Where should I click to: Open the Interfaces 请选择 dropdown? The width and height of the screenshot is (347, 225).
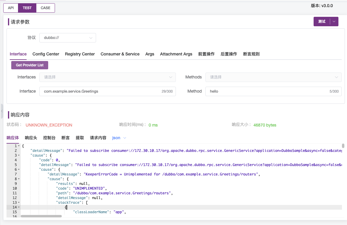(x=108, y=77)
